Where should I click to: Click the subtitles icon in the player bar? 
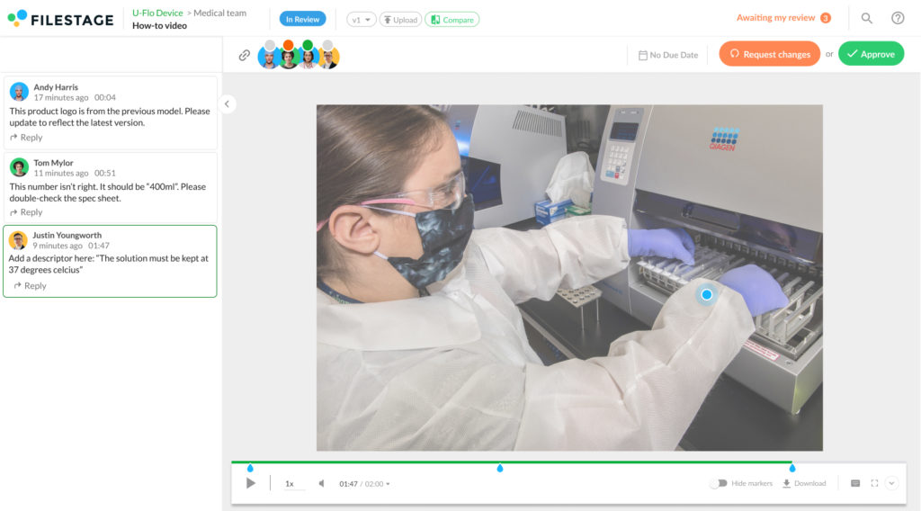[x=855, y=483]
